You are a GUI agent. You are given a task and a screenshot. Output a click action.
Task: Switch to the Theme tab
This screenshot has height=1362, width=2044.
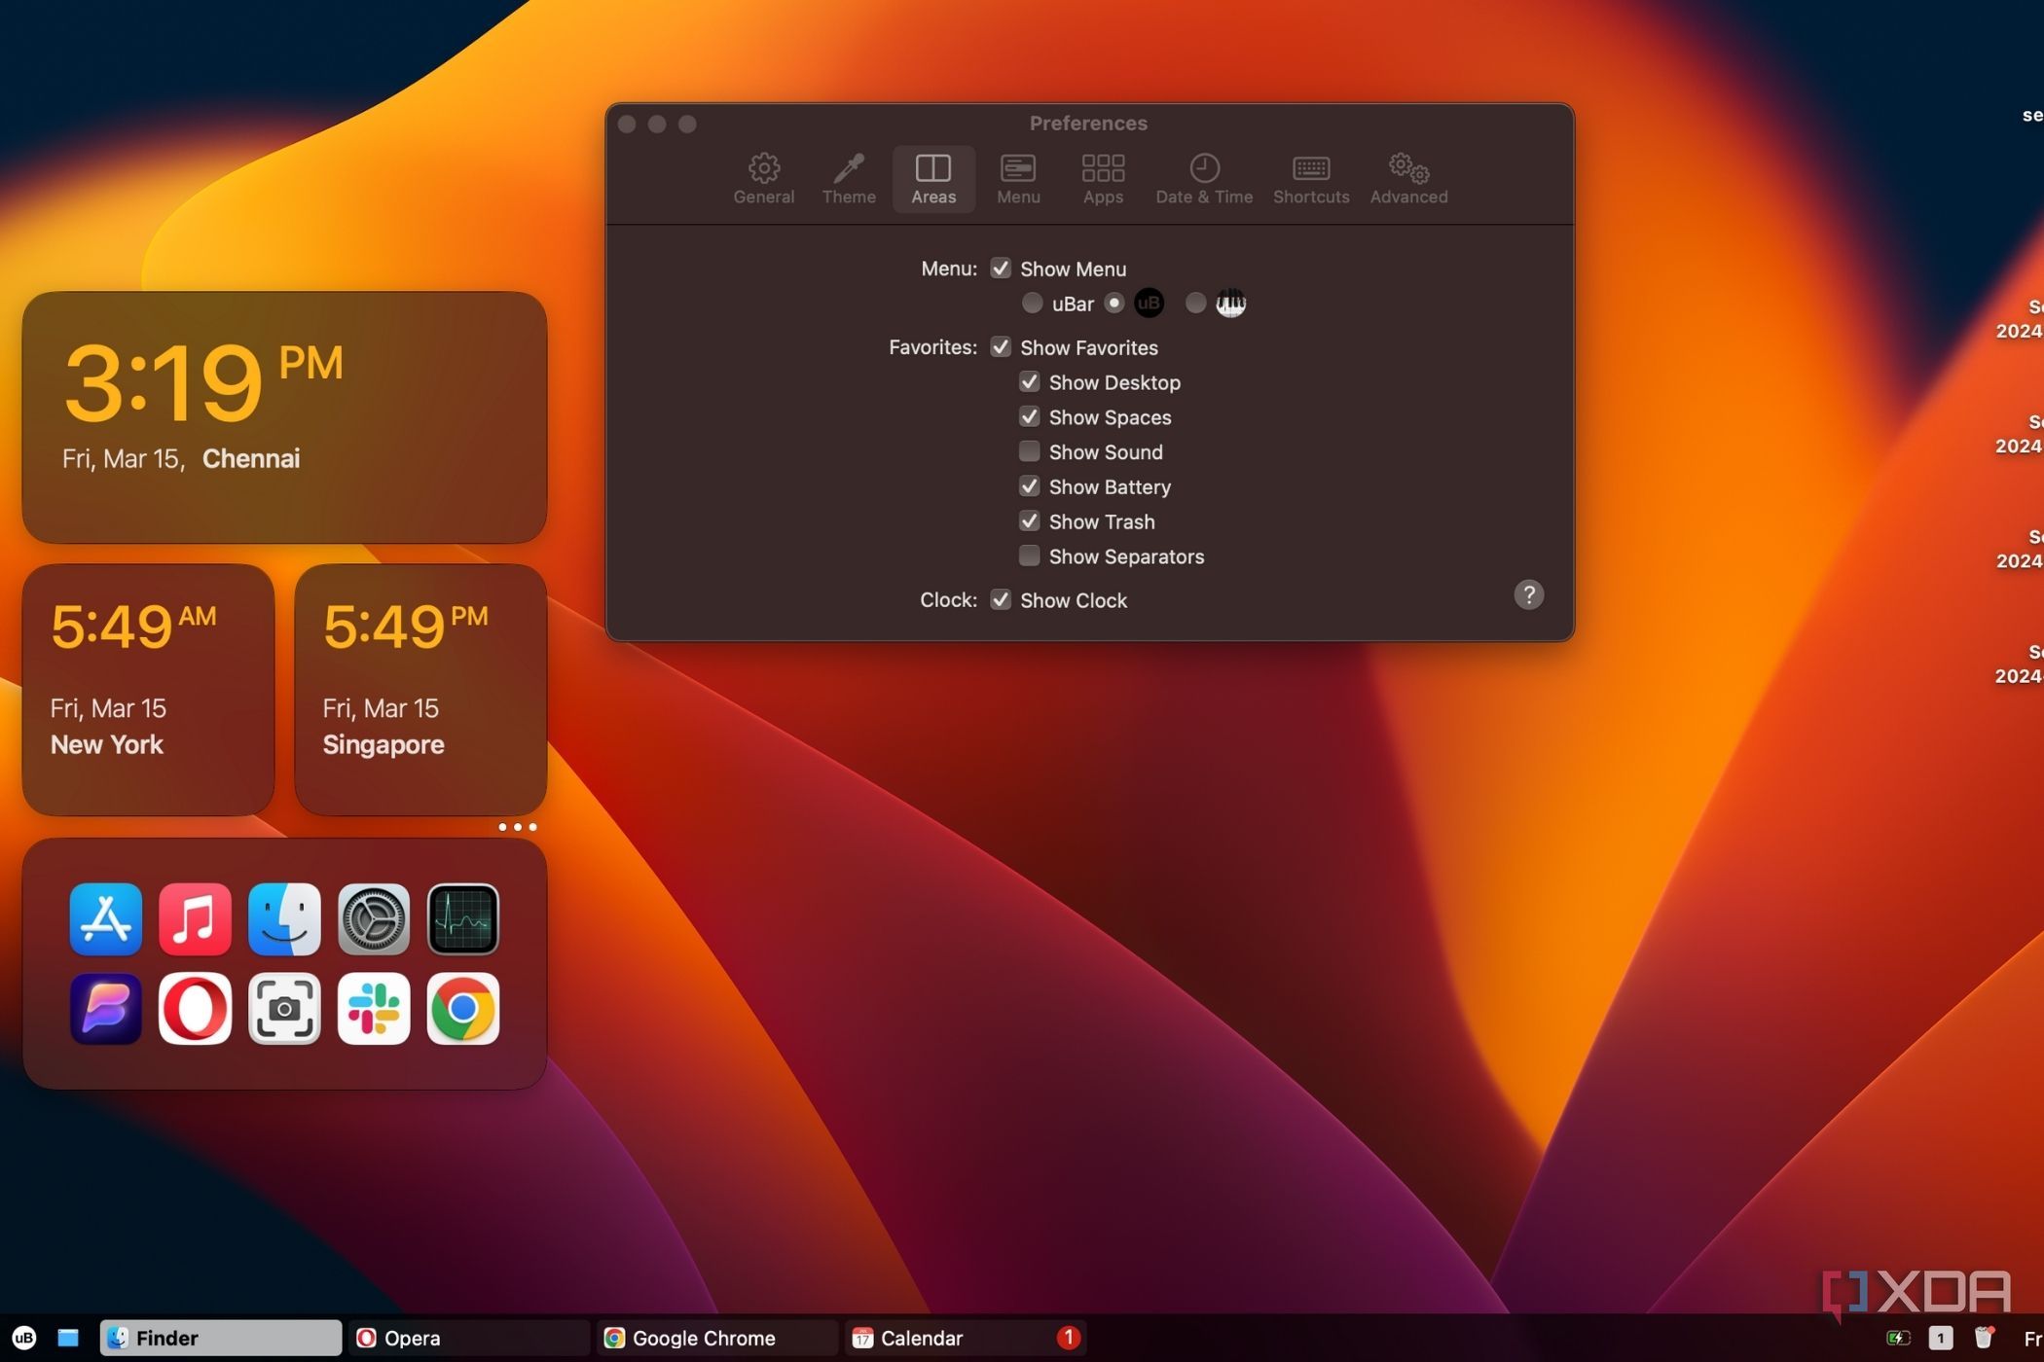click(x=849, y=179)
